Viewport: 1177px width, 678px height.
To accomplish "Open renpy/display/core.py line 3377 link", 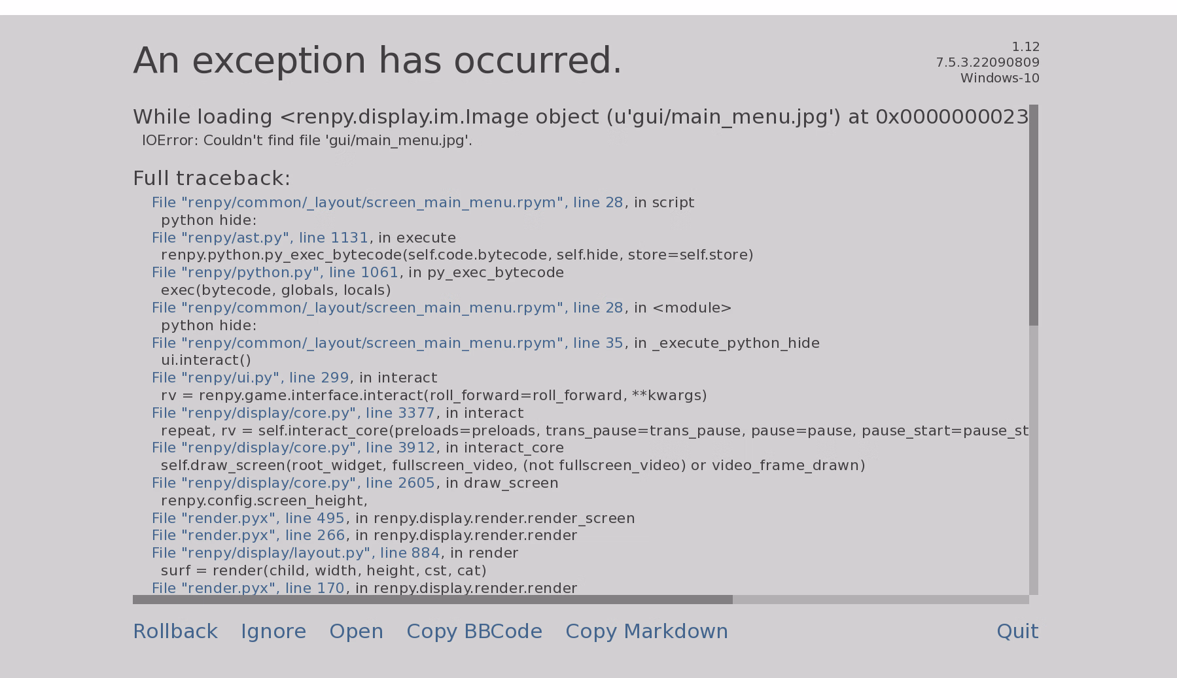I will click(x=293, y=413).
